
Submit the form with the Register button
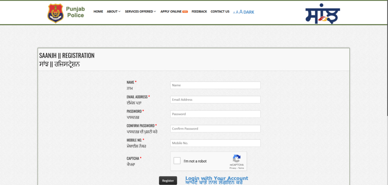[168, 180]
